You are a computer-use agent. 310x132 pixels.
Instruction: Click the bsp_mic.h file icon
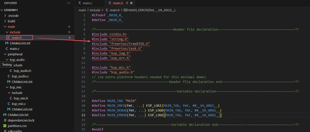coord(11,98)
